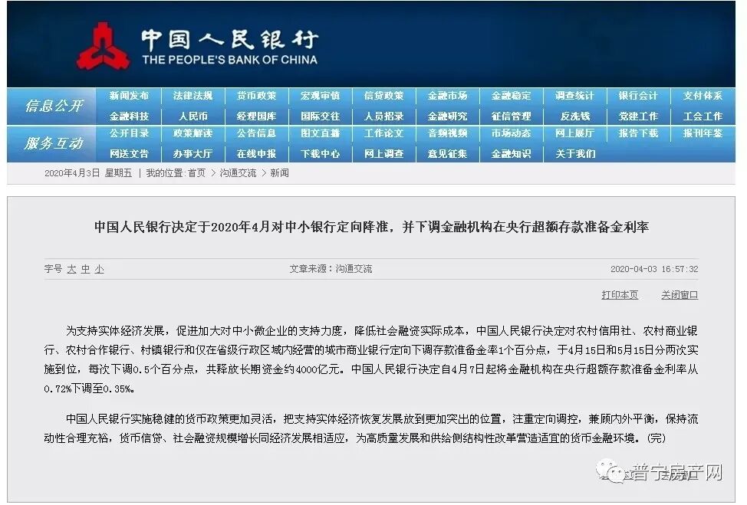The width and height of the screenshot is (747, 505).
Task: Open the 银行会计 menu item
Action: point(638,96)
